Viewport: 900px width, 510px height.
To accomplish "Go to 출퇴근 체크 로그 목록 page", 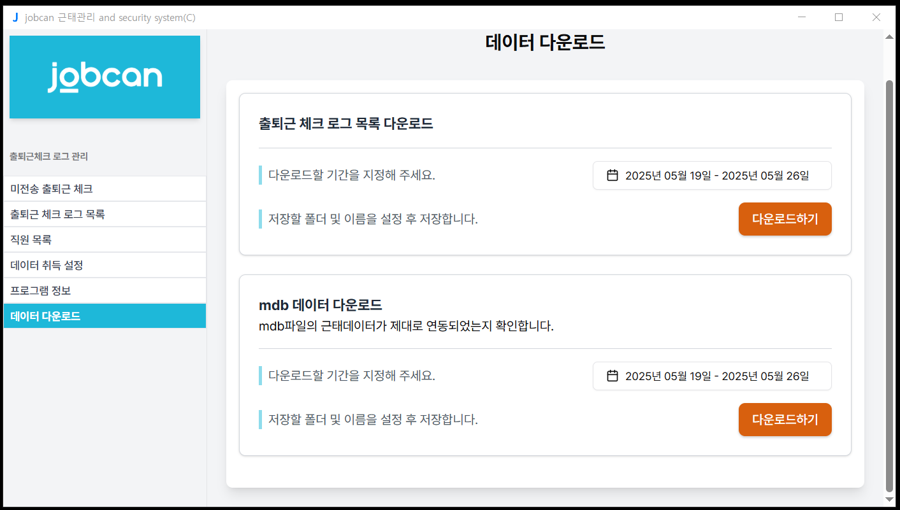I will (x=105, y=215).
